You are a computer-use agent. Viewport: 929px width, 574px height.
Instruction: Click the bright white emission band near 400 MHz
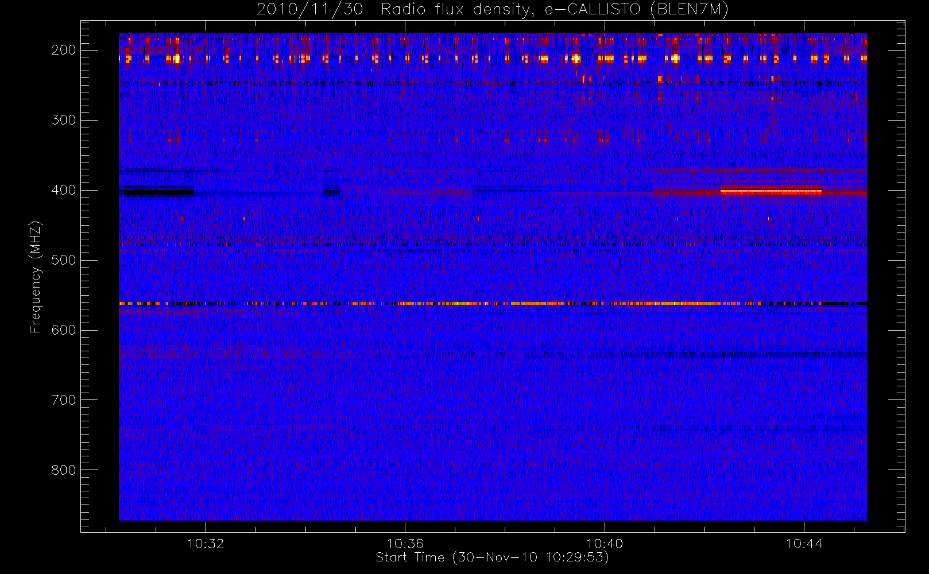coord(771,191)
